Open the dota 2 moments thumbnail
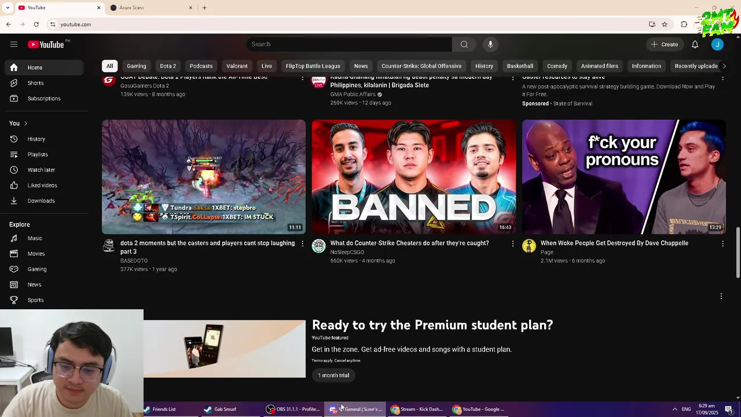This screenshot has width=741, height=417. click(x=204, y=177)
